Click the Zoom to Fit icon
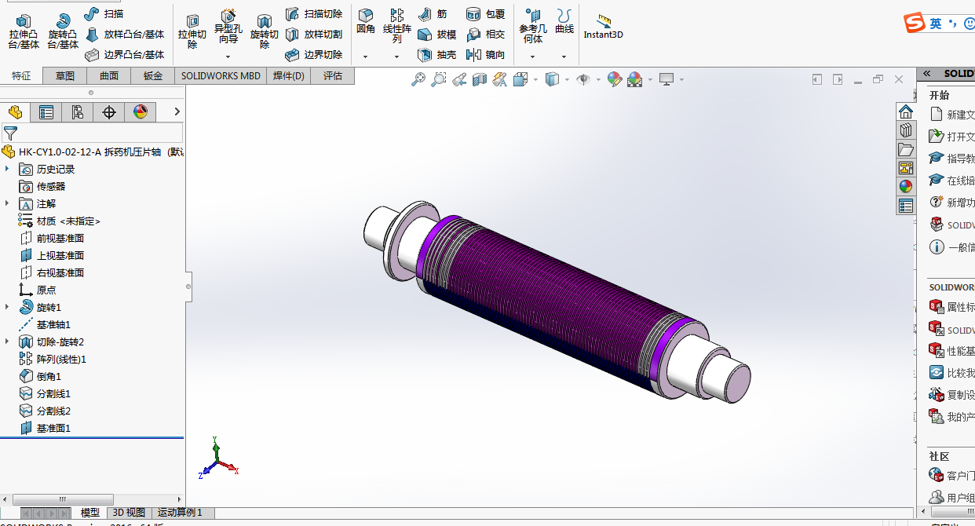 [418, 79]
